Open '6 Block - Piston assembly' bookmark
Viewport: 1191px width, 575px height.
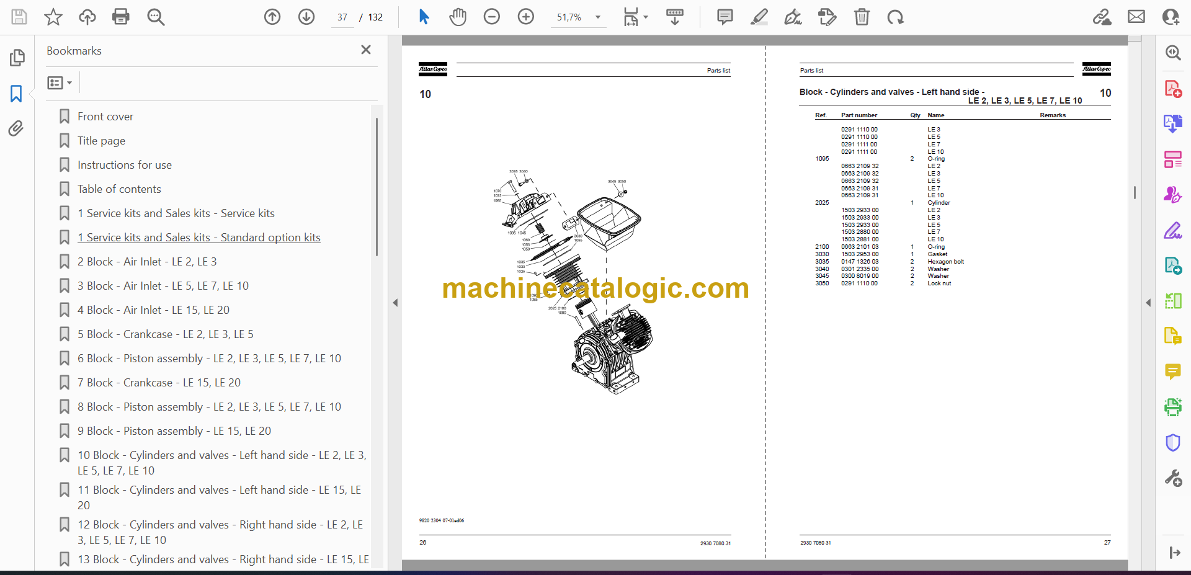(210, 359)
